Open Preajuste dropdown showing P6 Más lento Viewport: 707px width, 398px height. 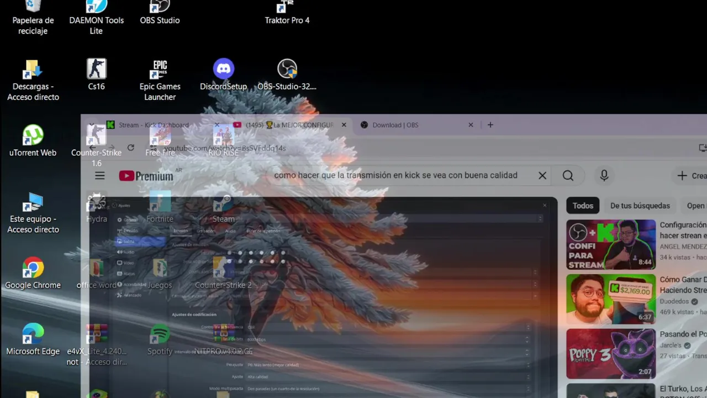(x=388, y=365)
